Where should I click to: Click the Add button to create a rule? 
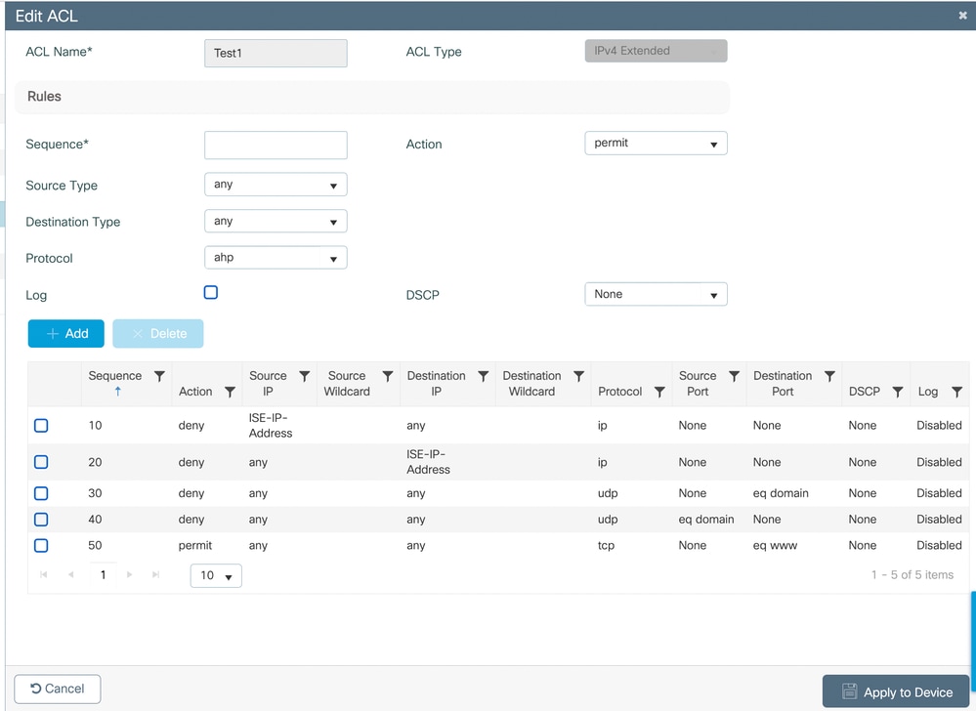(65, 333)
